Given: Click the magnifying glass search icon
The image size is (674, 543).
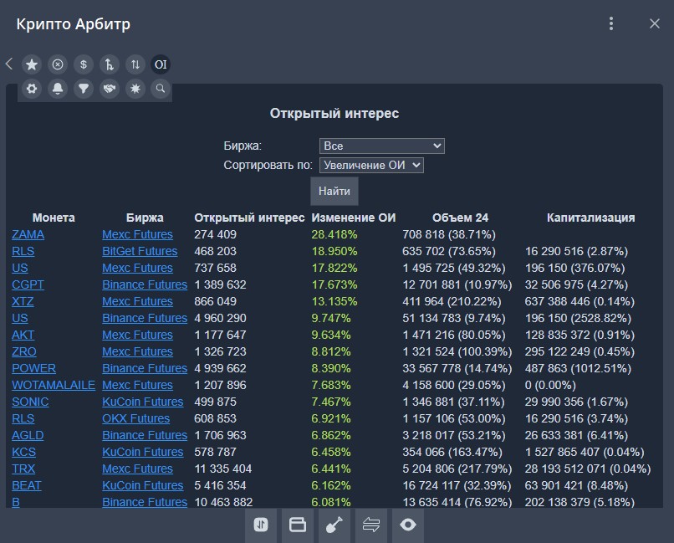Looking at the screenshot, I should coord(160,88).
